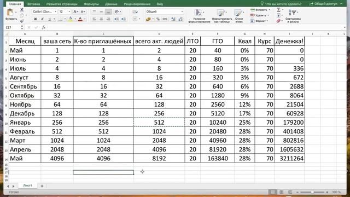The height and width of the screenshot is (197, 350).
Task: Collapse the ribbon with the chevron
Action: tap(341, 4)
